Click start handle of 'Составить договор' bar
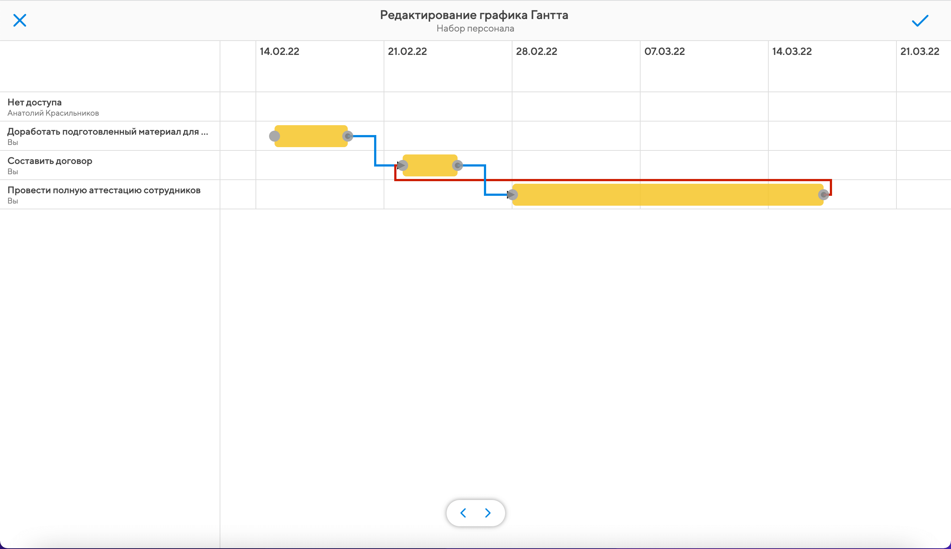Viewport: 951px width, 549px height. tap(402, 165)
